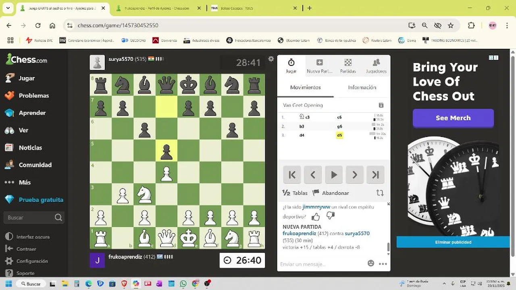Open Configuración in the sidebar
This screenshot has width=516, height=290.
27,261
